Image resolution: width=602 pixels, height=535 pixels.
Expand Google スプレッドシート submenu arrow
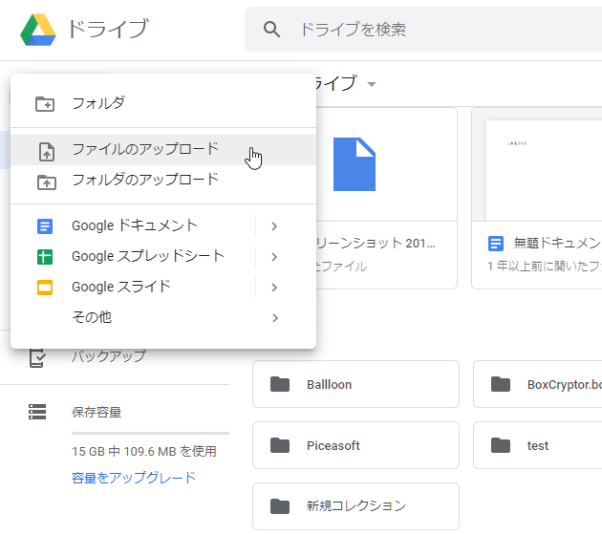tap(274, 257)
